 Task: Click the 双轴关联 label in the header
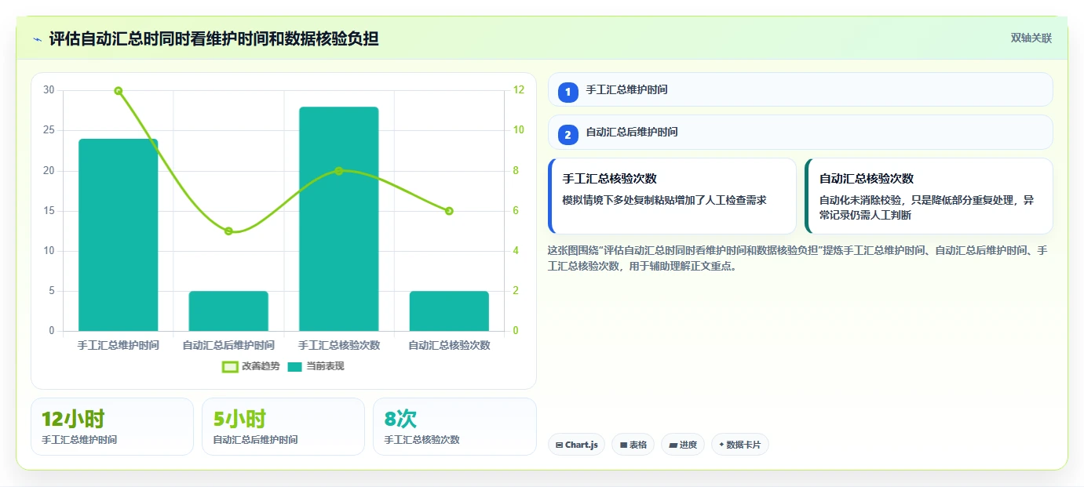click(x=1031, y=38)
